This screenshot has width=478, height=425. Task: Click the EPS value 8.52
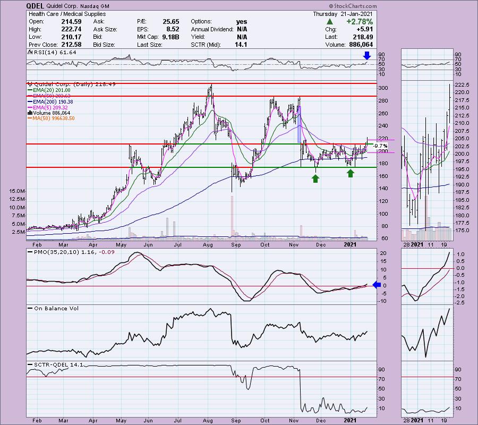[x=173, y=29]
